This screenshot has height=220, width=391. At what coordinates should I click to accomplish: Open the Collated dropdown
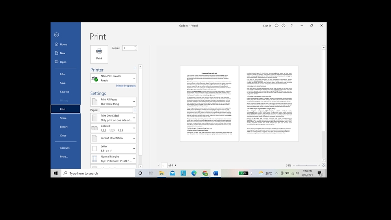(113, 128)
